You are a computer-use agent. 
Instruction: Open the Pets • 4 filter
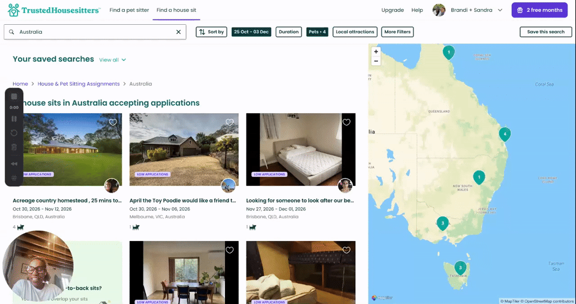(x=317, y=32)
